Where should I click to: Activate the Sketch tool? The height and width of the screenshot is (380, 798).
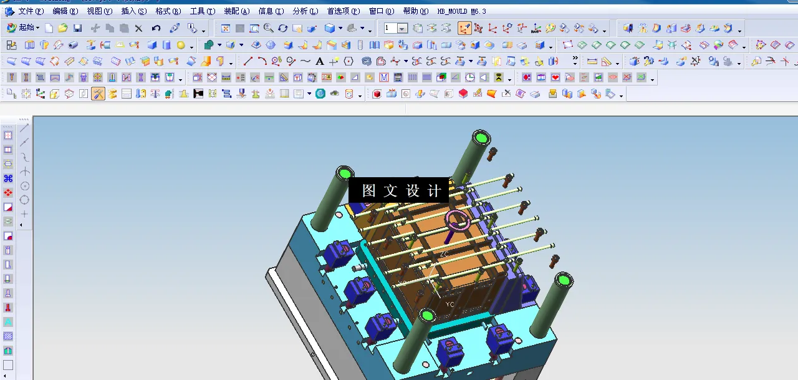11,45
